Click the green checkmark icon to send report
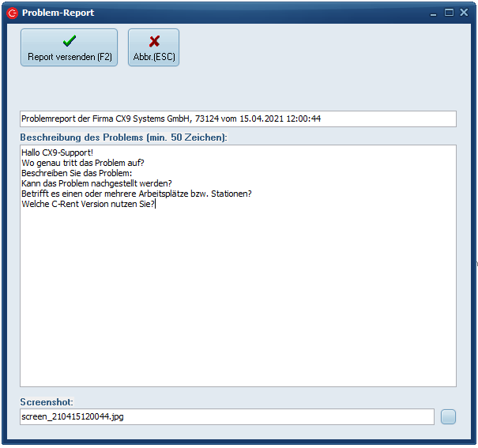This screenshot has width=478, height=448. (69, 42)
